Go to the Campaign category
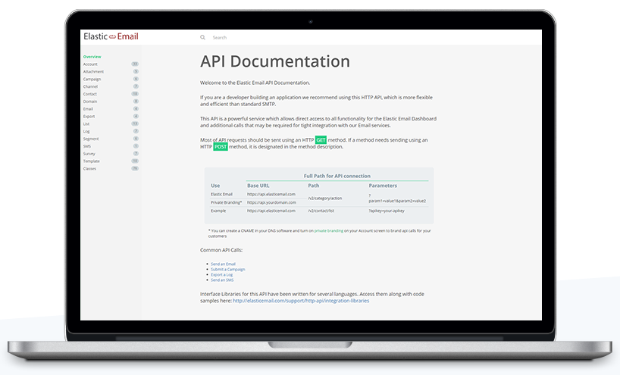 pos(92,80)
